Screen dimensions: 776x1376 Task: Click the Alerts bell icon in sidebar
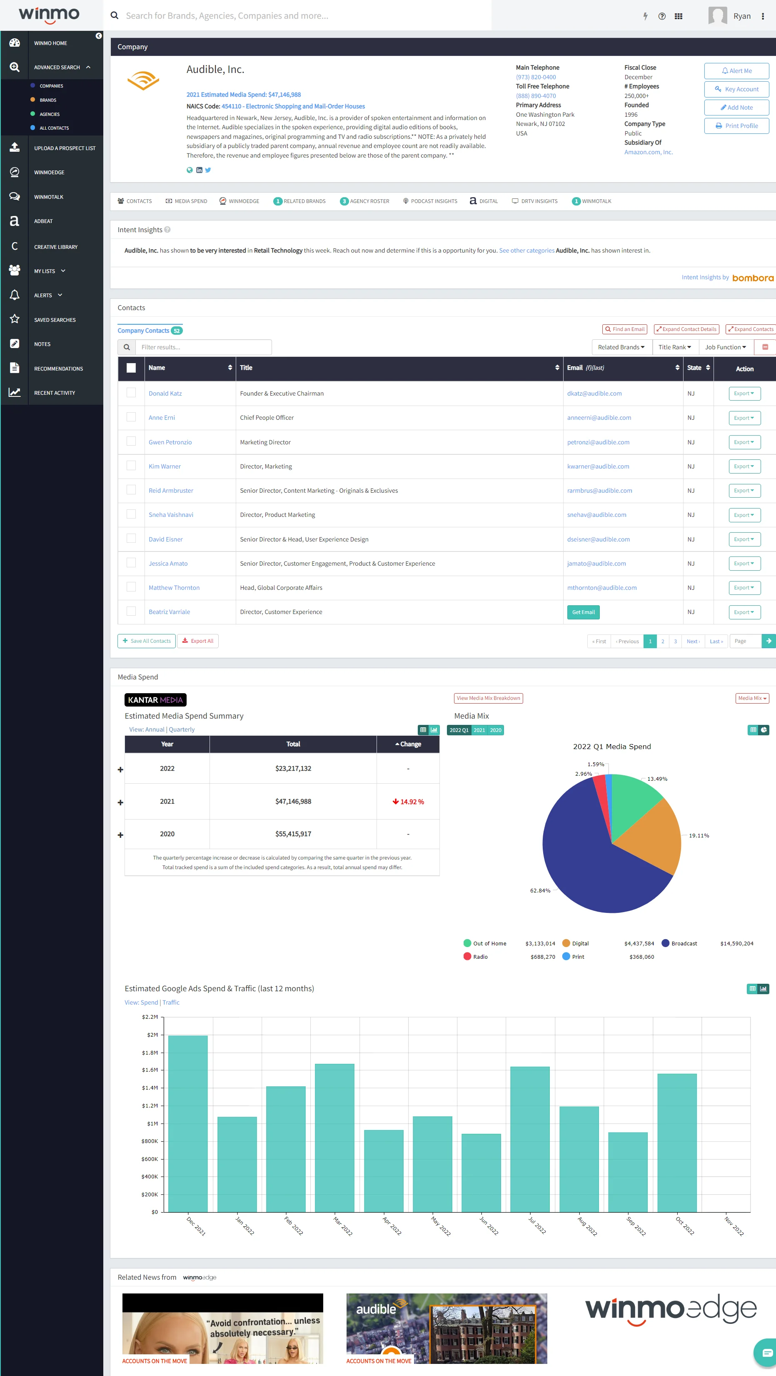(x=15, y=295)
